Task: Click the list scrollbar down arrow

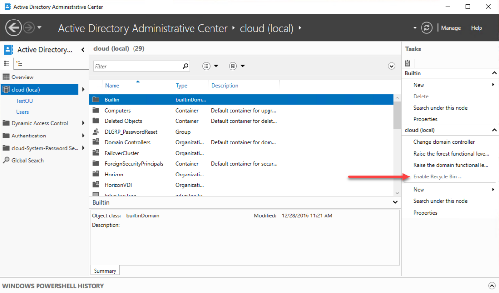Action: 397,193
